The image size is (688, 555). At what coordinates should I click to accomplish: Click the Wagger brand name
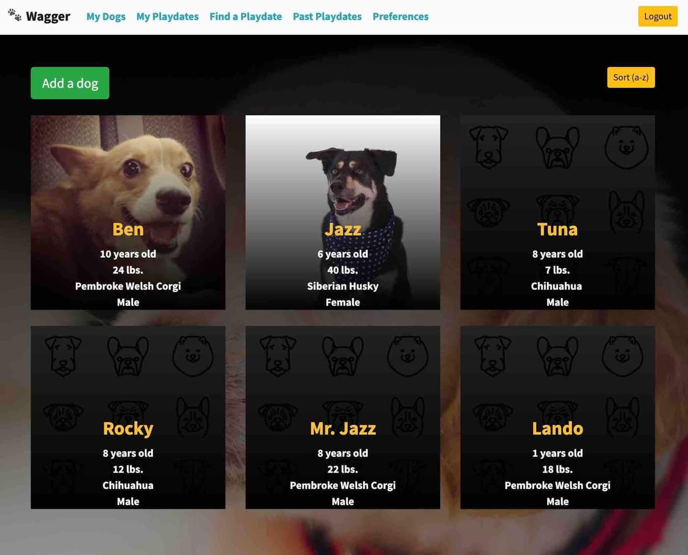[x=48, y=16]
